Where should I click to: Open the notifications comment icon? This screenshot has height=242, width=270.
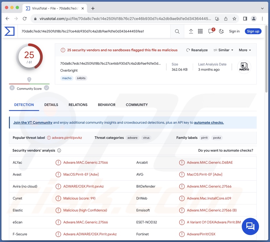[211, 31]
